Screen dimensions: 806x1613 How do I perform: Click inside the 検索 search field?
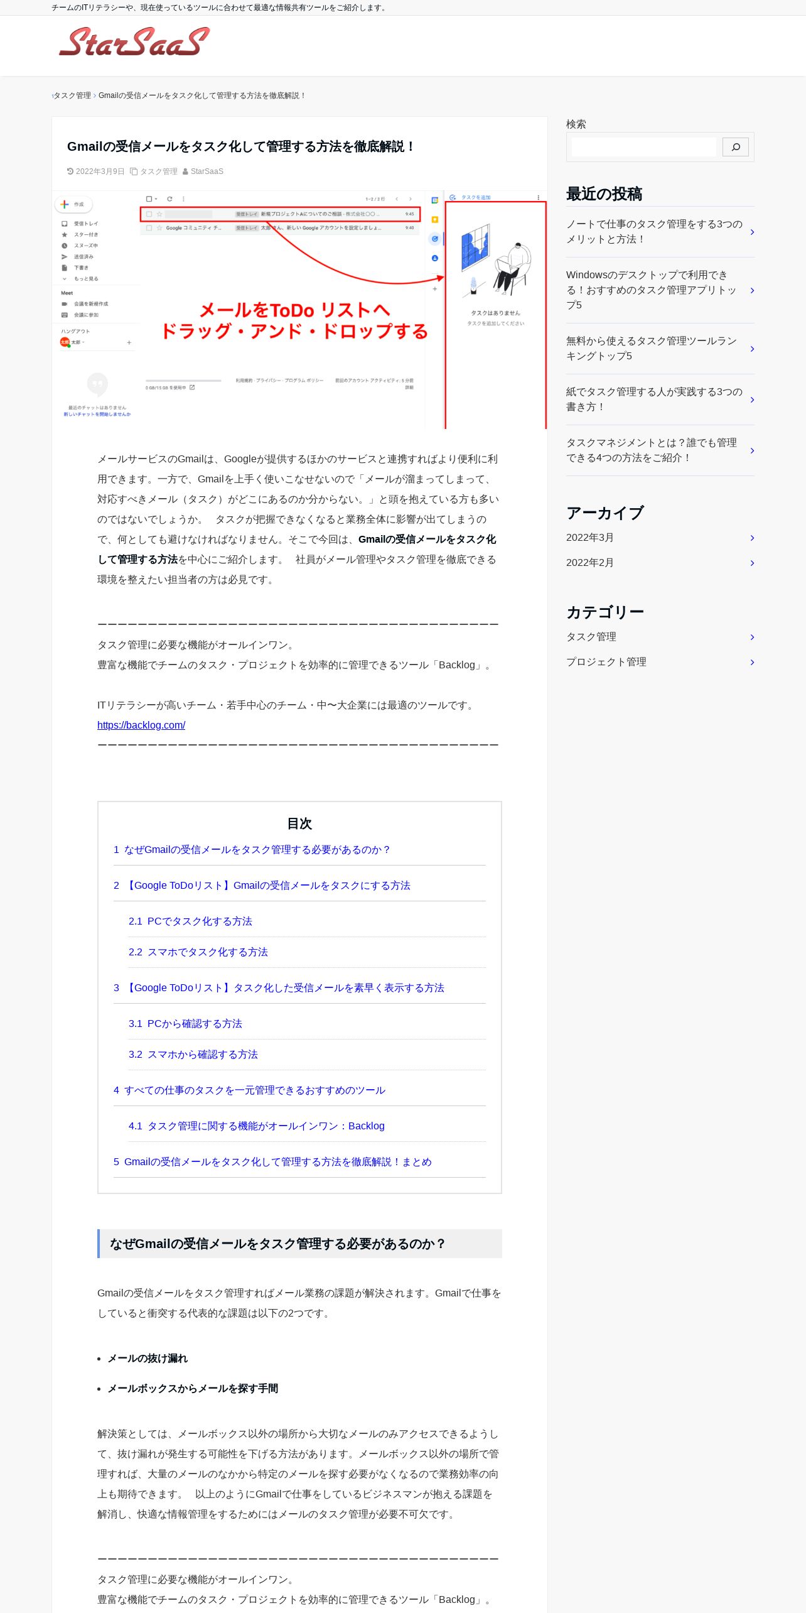click(643, 147)
